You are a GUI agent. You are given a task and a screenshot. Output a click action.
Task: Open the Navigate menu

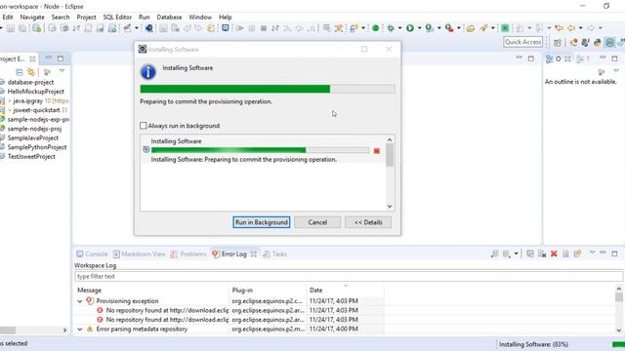(x=32, y=18)
